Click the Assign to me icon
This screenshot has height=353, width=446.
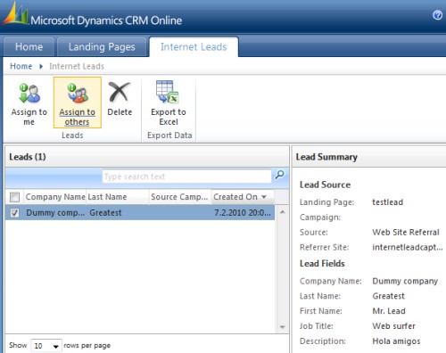coord(29,93)
